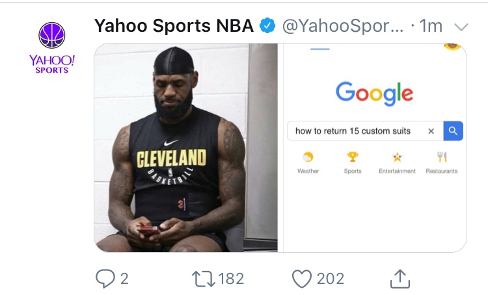Like the tweet with the heart icon
The image size is (488, 295).
[301, 279]
